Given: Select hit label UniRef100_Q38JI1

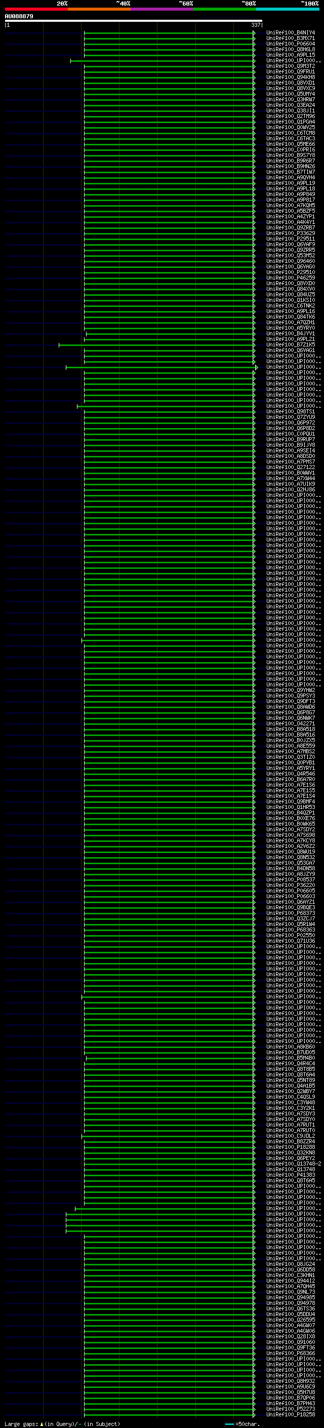Looking at the screenshot, I should pos(291,111).
